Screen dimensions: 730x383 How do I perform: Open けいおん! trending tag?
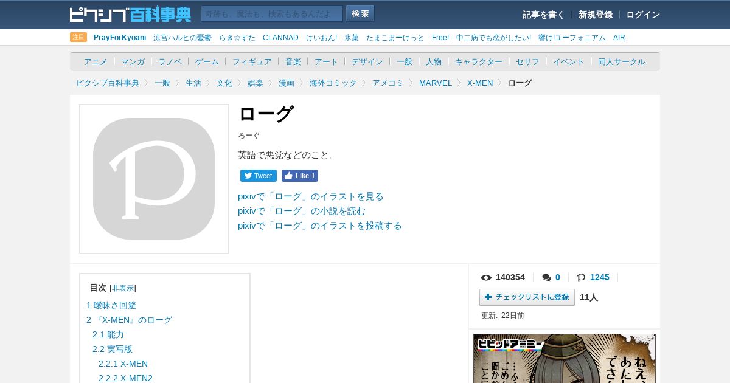[x=321, y=38]
